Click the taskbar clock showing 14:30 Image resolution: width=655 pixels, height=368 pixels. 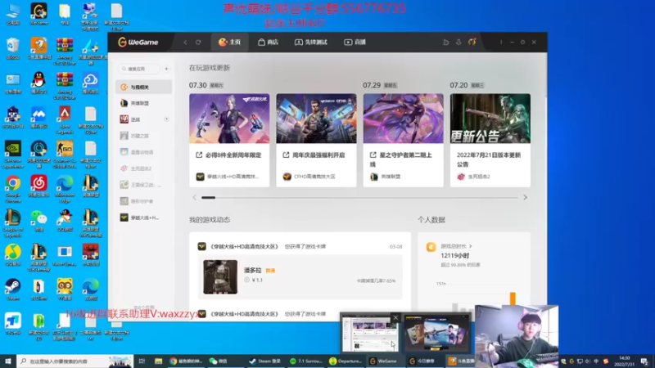624,361
